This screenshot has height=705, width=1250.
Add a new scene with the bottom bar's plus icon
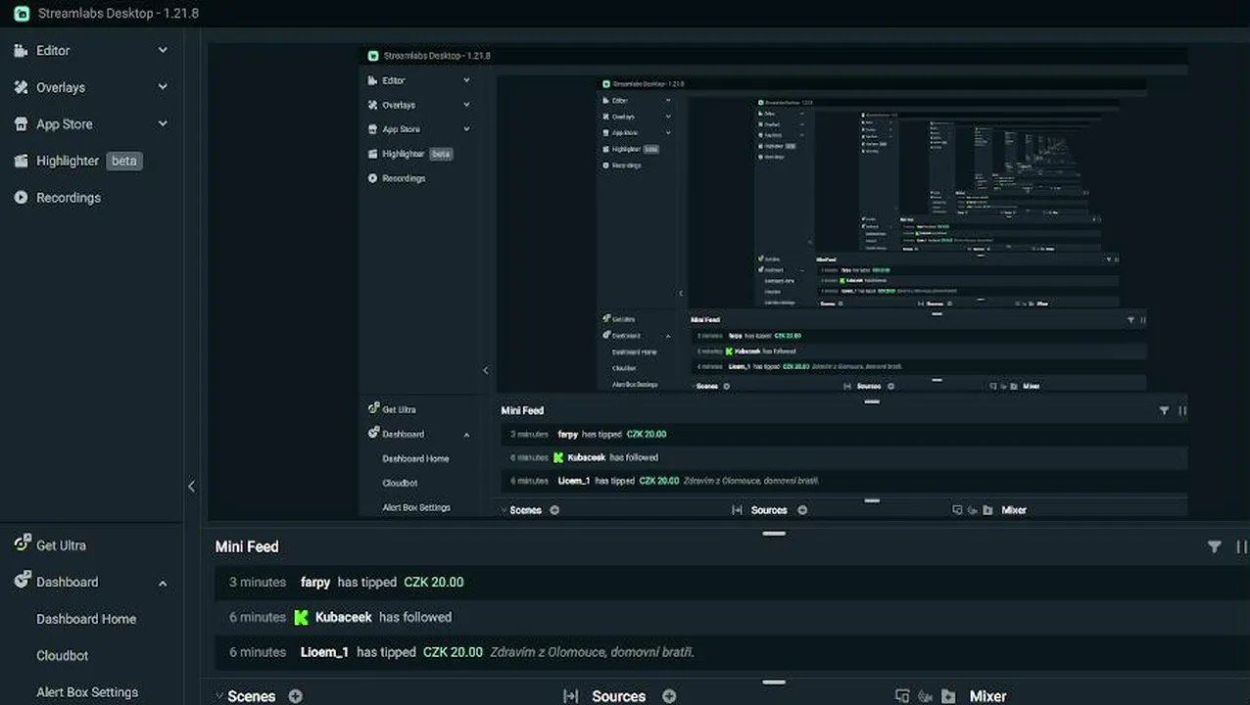296,696
